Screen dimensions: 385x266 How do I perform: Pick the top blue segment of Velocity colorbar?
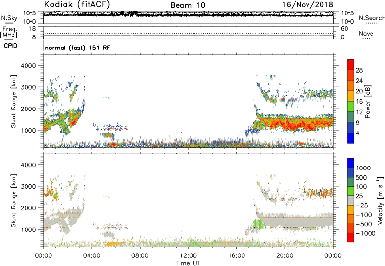pos(351,163)
